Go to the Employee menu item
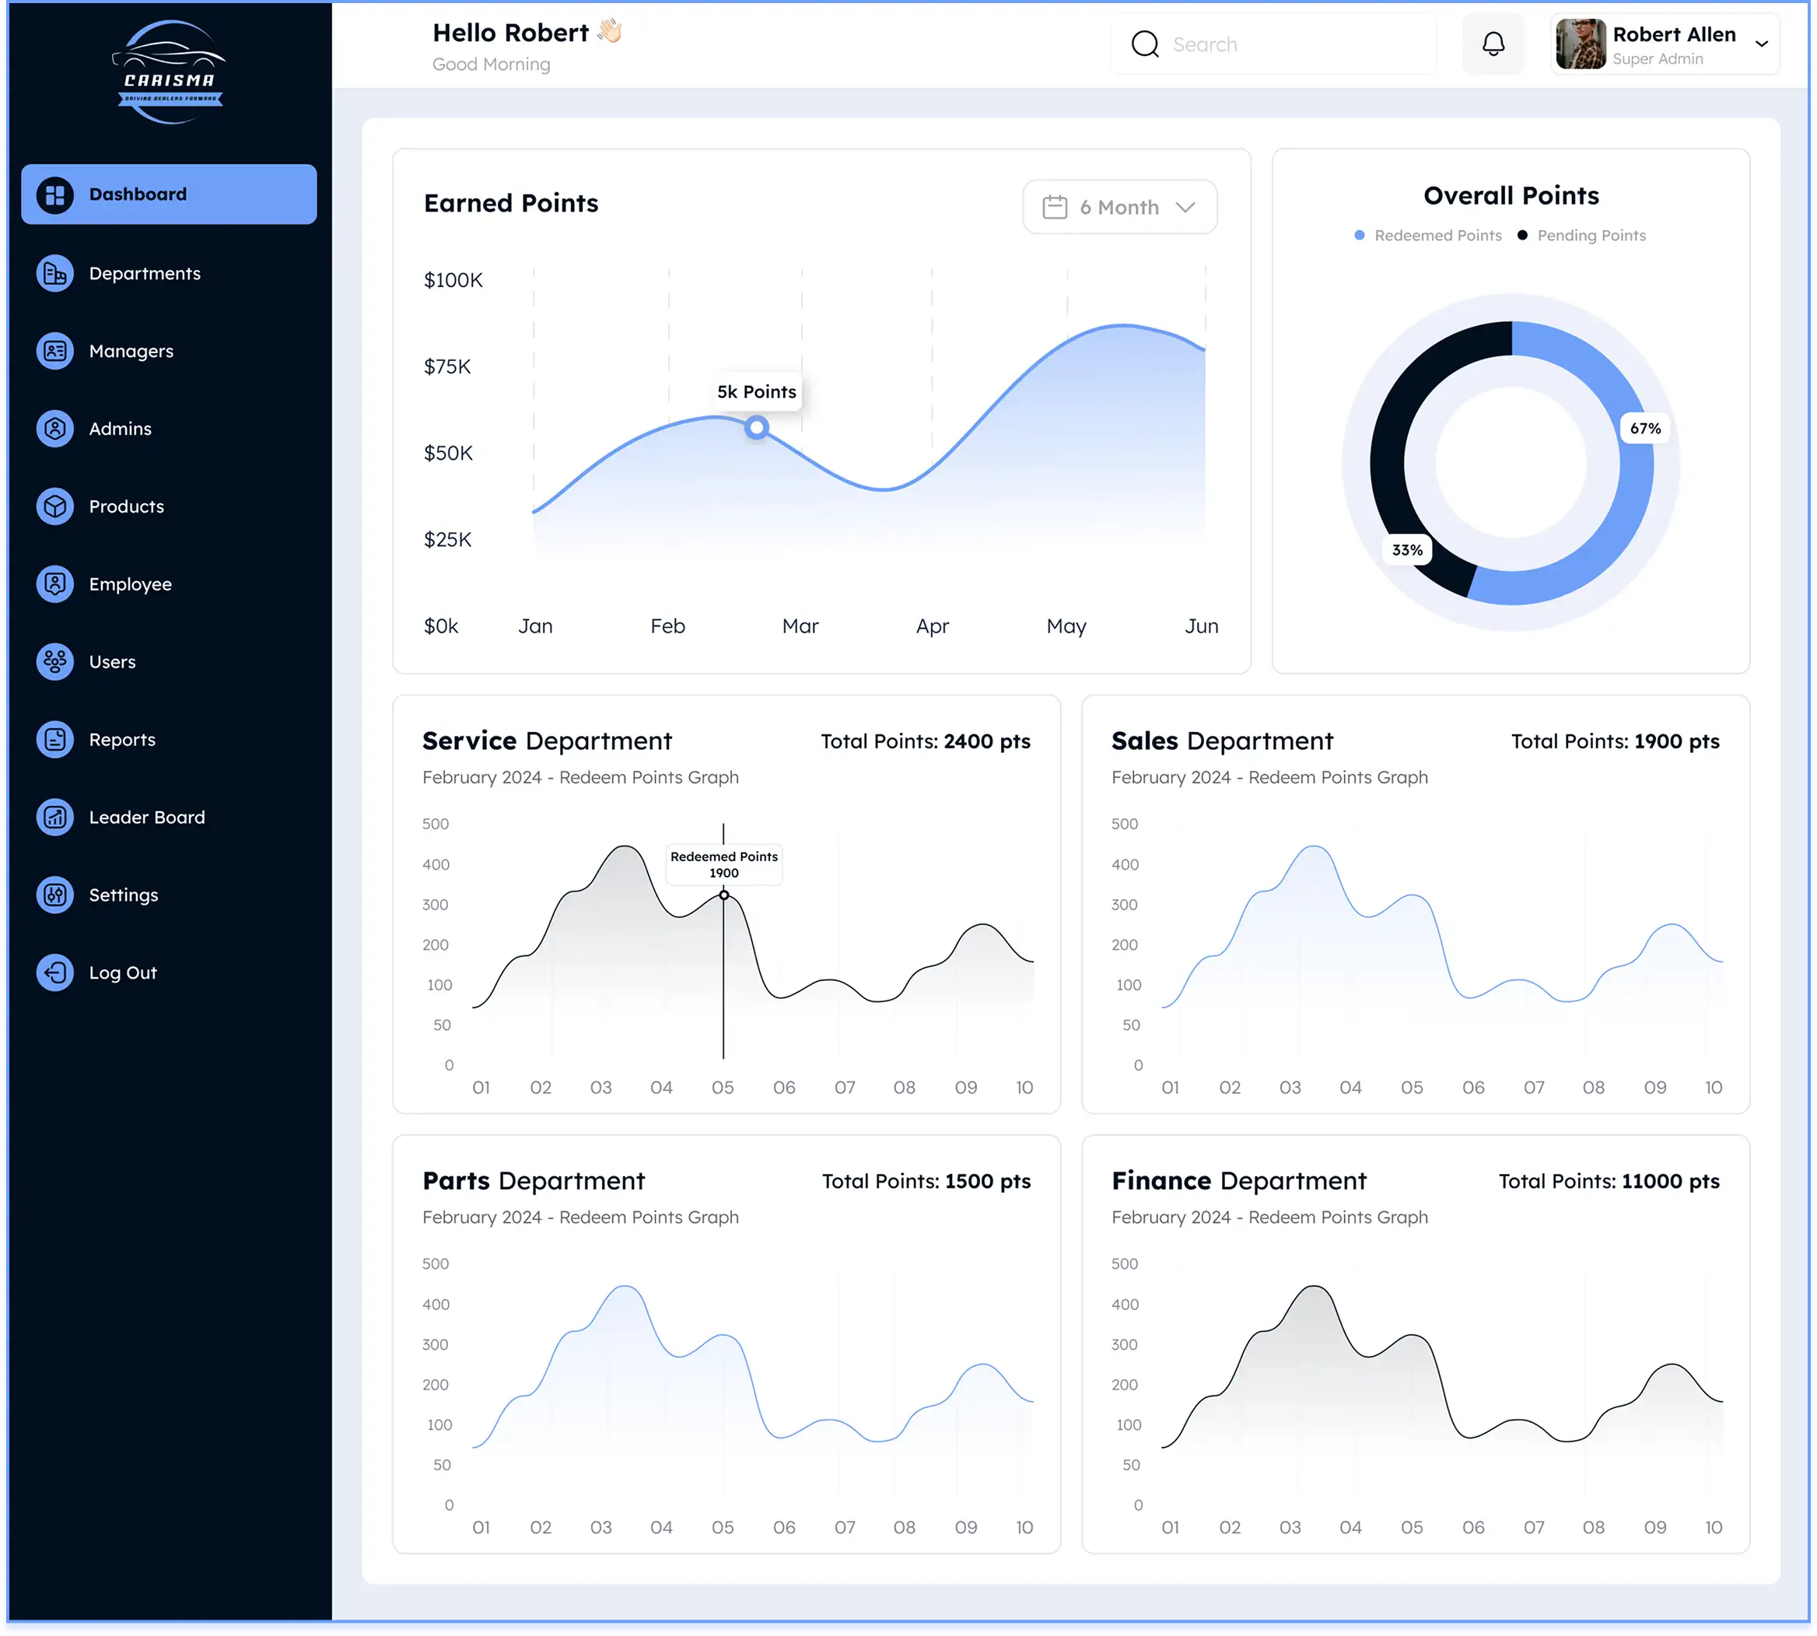 tap(131, 584)
